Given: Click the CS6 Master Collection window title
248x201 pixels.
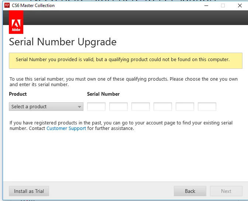Looking at the screenshot, I should coord(33,6).
